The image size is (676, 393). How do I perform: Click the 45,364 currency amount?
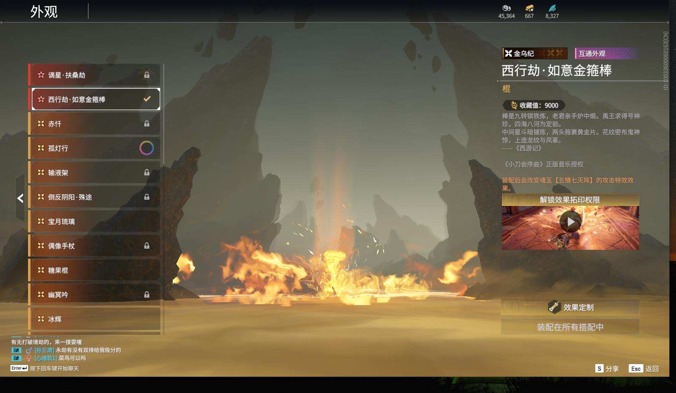pyautogui.click(x=507, y=16)
